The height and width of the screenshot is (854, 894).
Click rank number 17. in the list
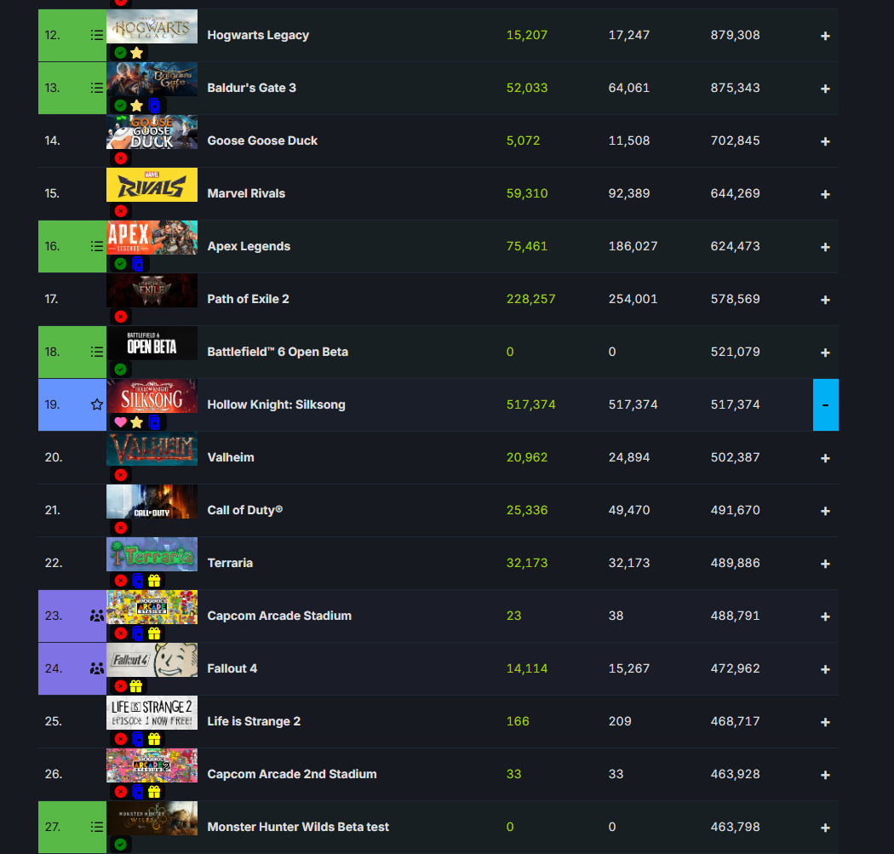[51, 300]
